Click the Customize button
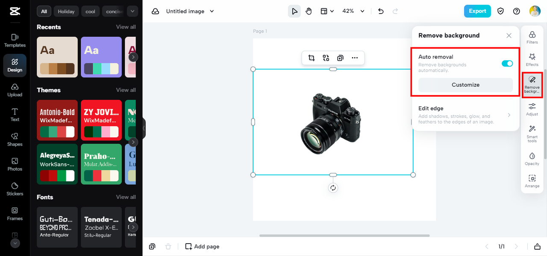This screenshot has height=256, width=547. point(465,85)
